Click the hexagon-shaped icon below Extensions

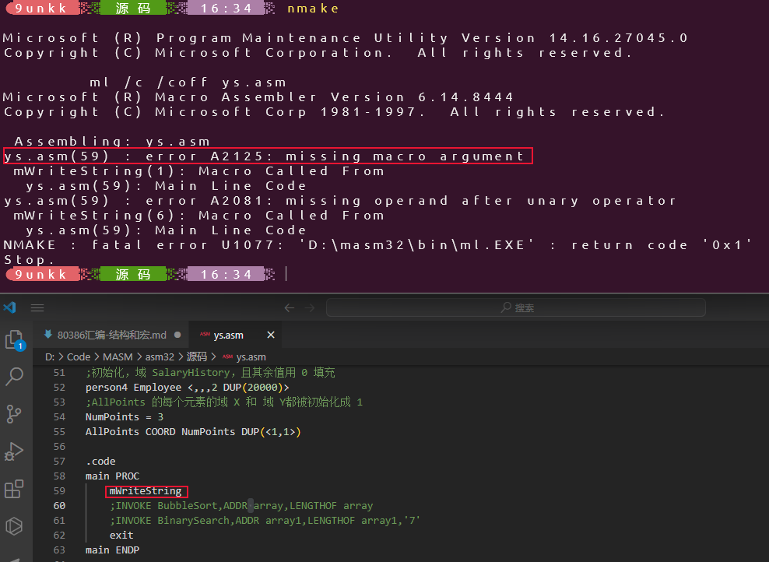(14, 526)
